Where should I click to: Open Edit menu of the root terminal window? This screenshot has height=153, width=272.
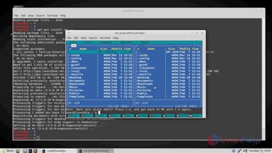click(x=23, y=16)
